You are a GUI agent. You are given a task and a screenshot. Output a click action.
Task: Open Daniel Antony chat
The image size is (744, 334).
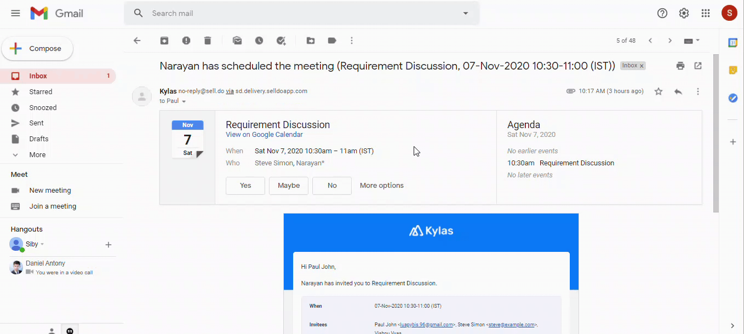click(x=58, y=267)
